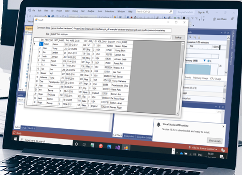The width and height of the screenshot is (242, 175).
Task: Click the feedback icon beside Live Share
Action: coord(232,19)
